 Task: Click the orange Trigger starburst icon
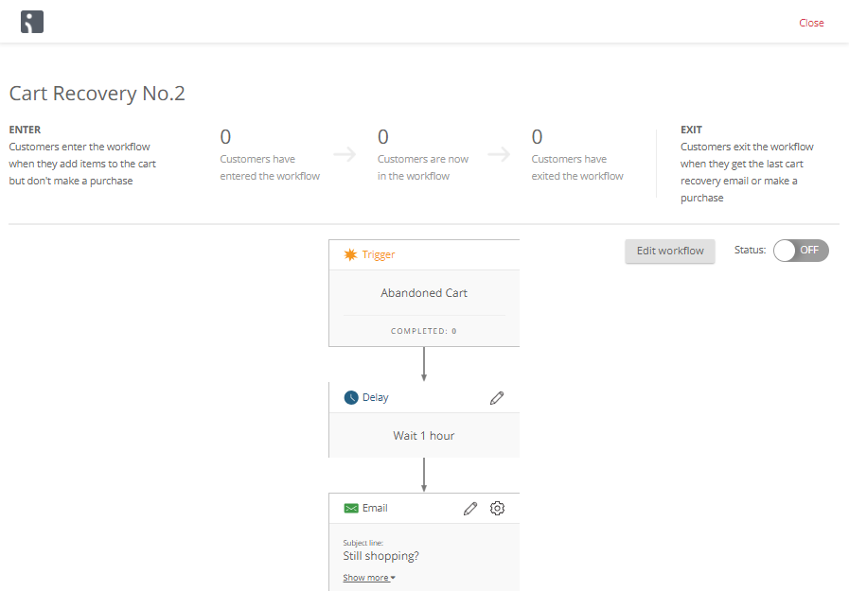click(x=350, y=254)
